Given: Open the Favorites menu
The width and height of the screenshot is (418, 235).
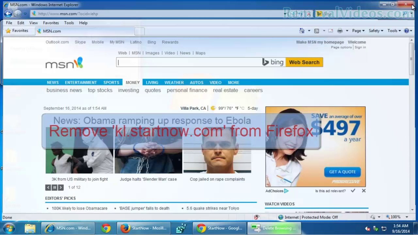Looking at the screenshot, I should point(51,23).
